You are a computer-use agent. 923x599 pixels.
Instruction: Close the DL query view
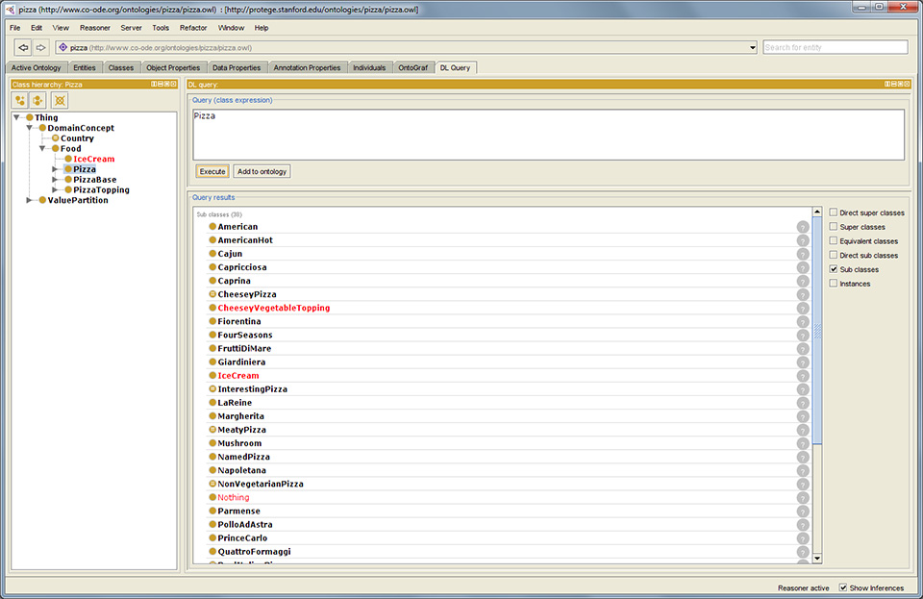tap(907, 85)
